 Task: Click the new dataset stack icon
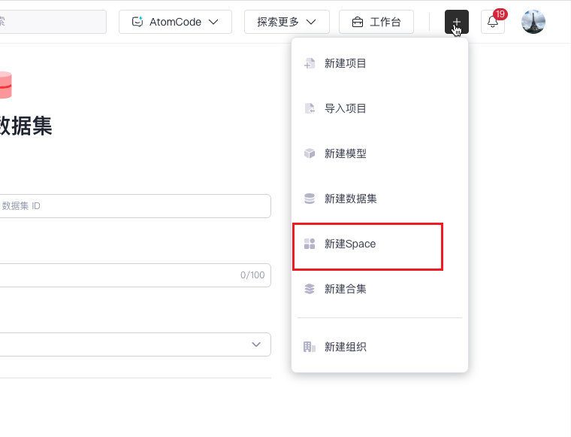[310, 199]
